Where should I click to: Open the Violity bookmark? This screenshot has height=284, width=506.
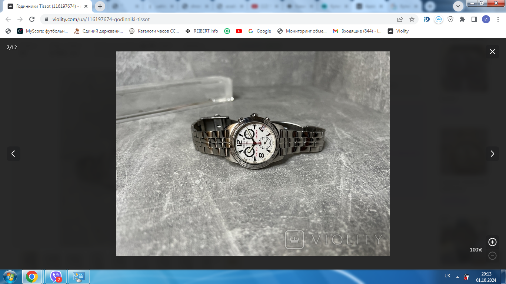[398, 31]
